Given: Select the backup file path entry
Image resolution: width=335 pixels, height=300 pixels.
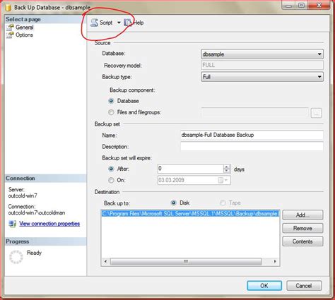Looking at the screenshot, I should (x=190, y=213).
